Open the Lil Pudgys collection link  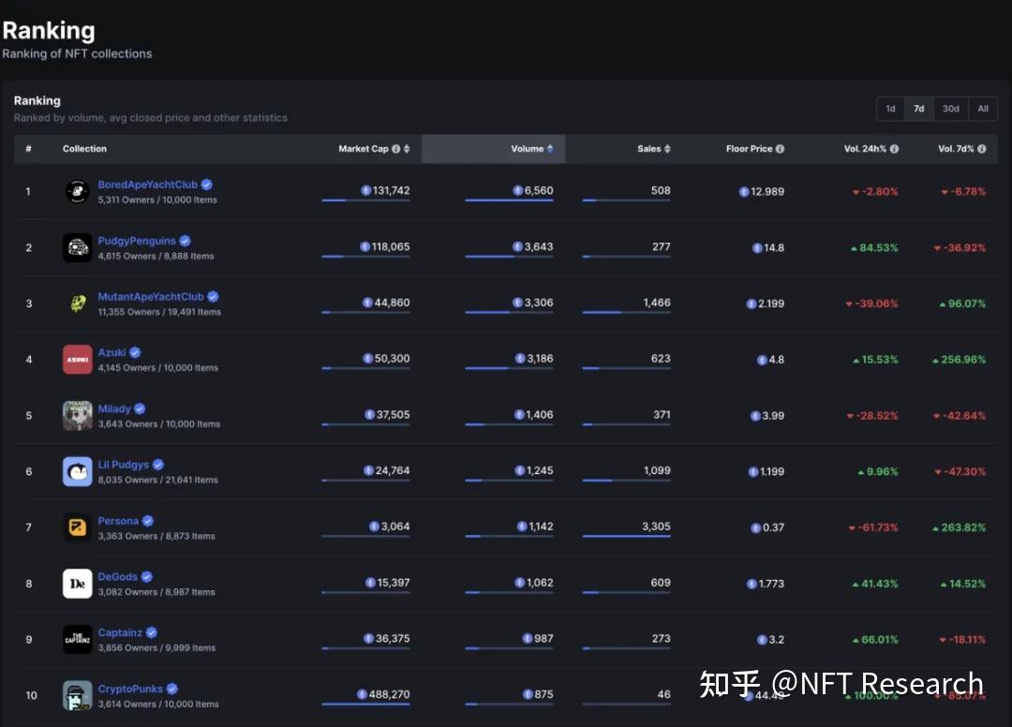tap(124, 465)
